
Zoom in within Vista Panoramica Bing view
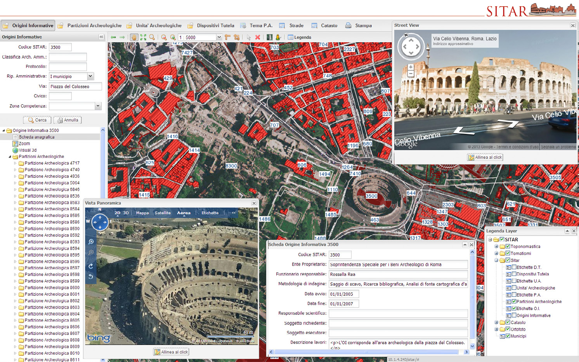click(x=91, y=242)
